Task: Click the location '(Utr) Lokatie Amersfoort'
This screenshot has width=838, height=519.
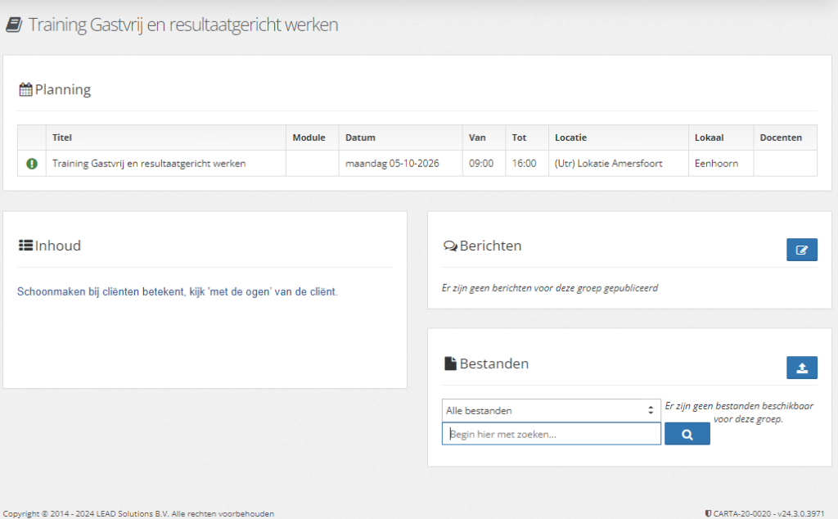Action: [608, 164]
